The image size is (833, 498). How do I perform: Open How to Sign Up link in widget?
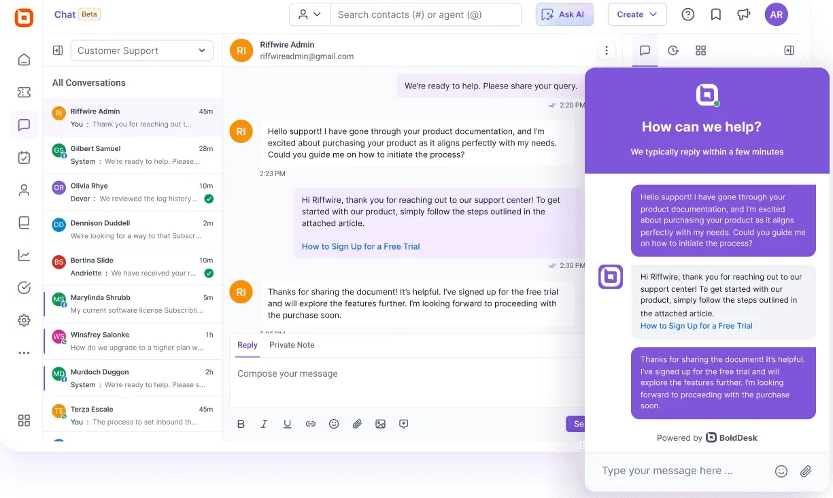pos(696,326)
